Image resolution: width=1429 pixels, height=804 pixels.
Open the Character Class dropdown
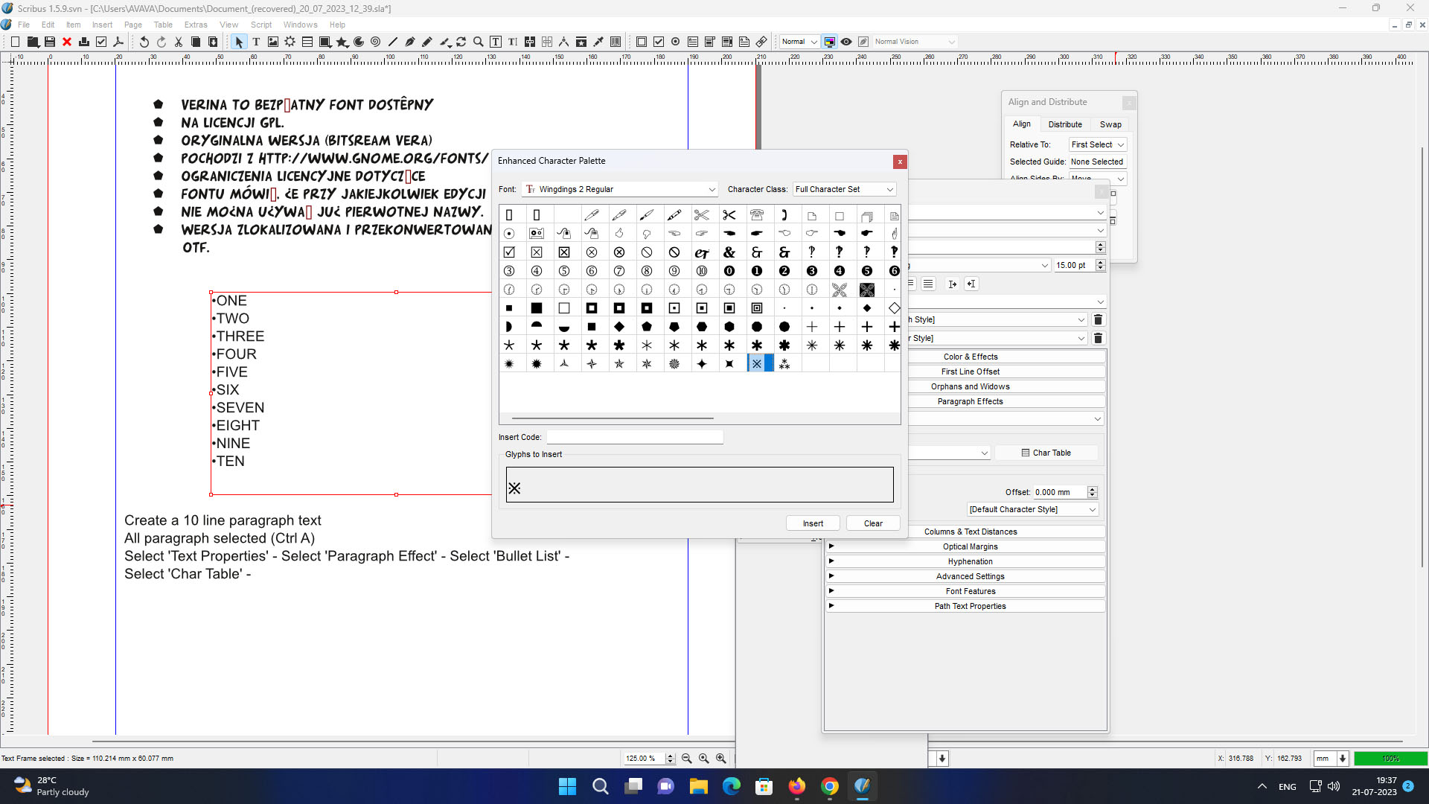pyautogui.click(x=844, y=189)
